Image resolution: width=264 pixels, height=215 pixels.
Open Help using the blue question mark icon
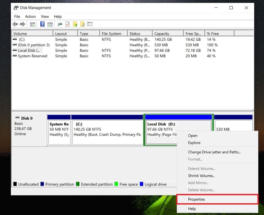42,24
